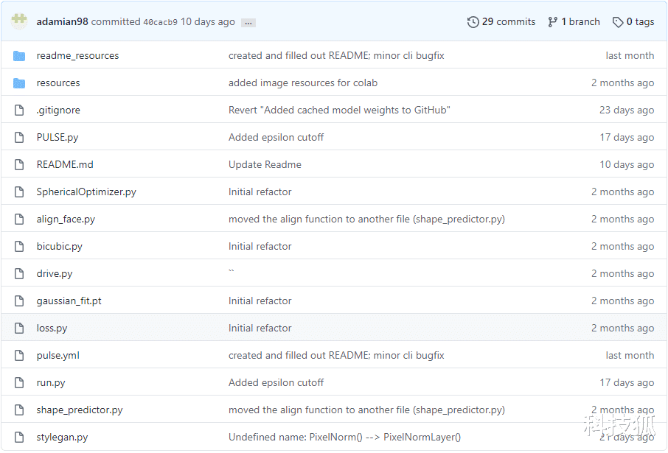Click the readme_resources folder icon
The height and width of the screenshot is (453, 668).
[x=19, y=55]
